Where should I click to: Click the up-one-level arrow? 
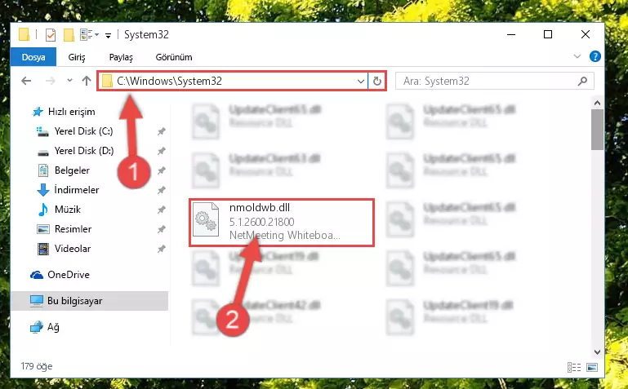tap(87, 82)
